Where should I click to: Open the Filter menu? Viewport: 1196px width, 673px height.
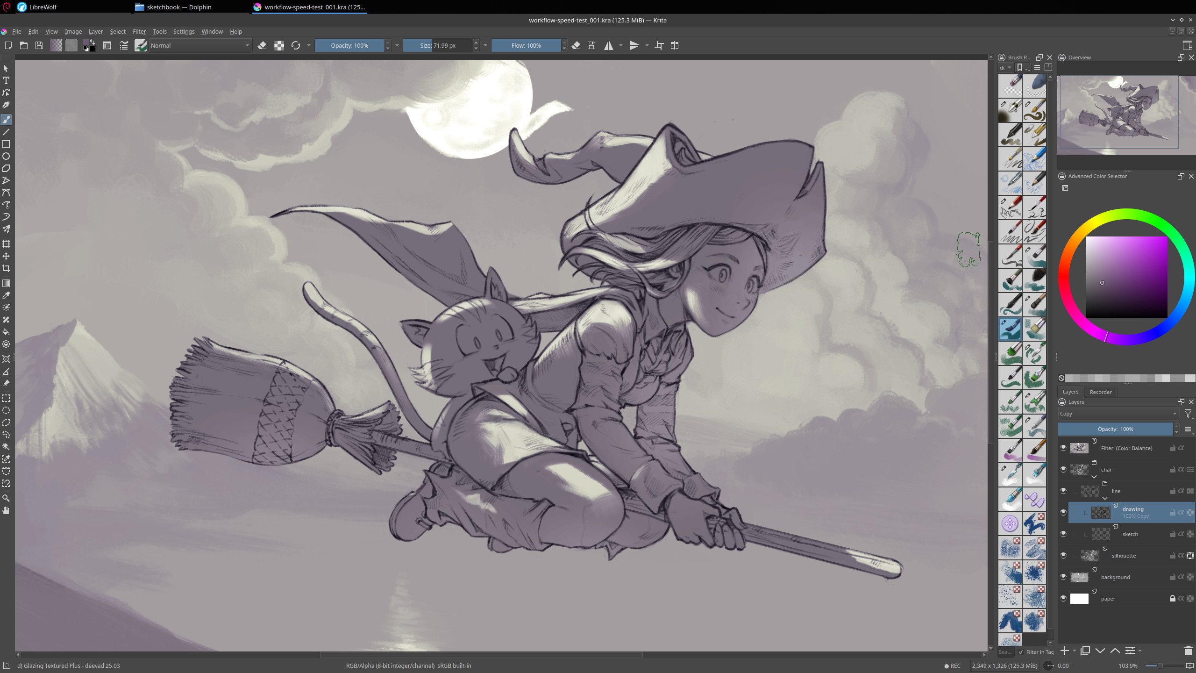tap(139, 31)
